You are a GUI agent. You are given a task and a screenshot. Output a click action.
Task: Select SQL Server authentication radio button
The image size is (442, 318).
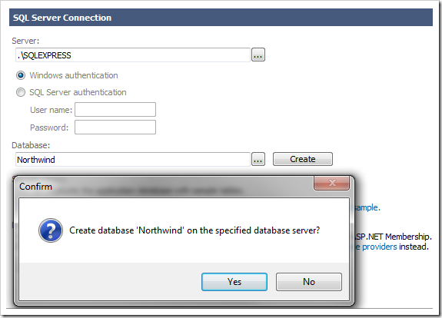click(x=21, y=92)
